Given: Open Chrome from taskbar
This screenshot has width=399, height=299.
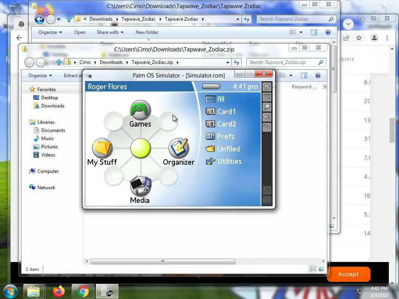Looking at the screenshot, I should pos(83,291).
